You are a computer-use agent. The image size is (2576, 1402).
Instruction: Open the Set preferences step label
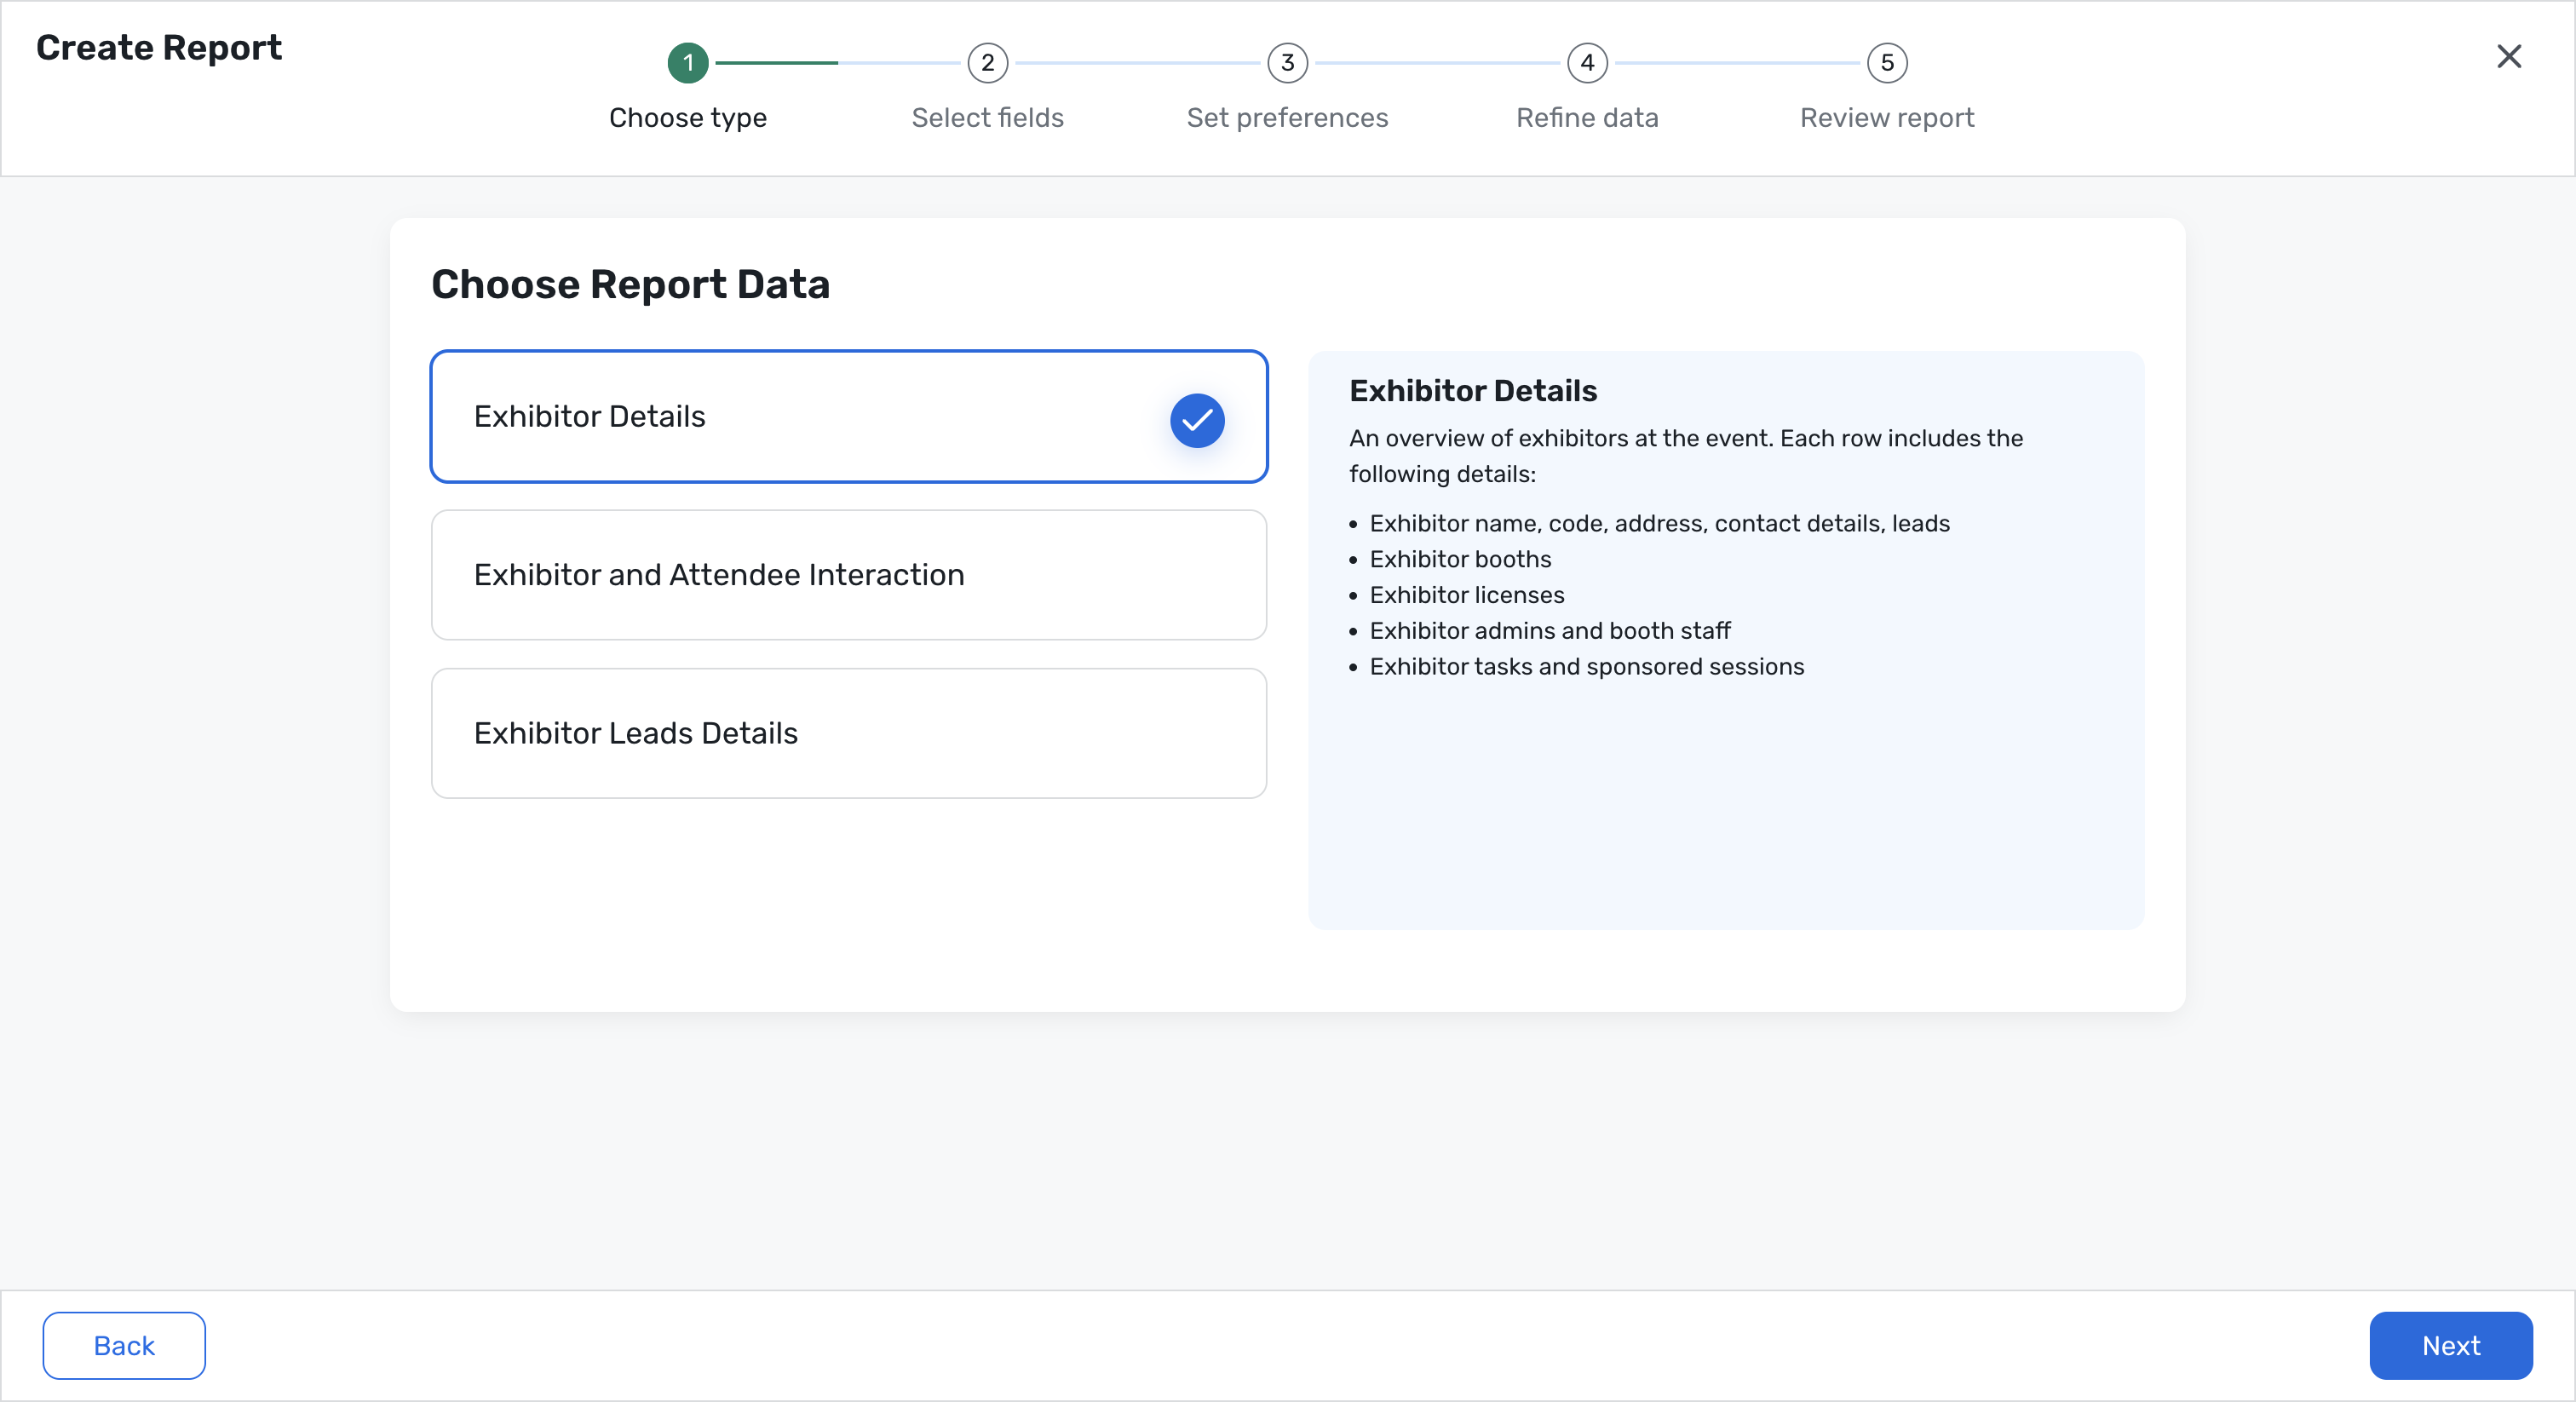1287,118
